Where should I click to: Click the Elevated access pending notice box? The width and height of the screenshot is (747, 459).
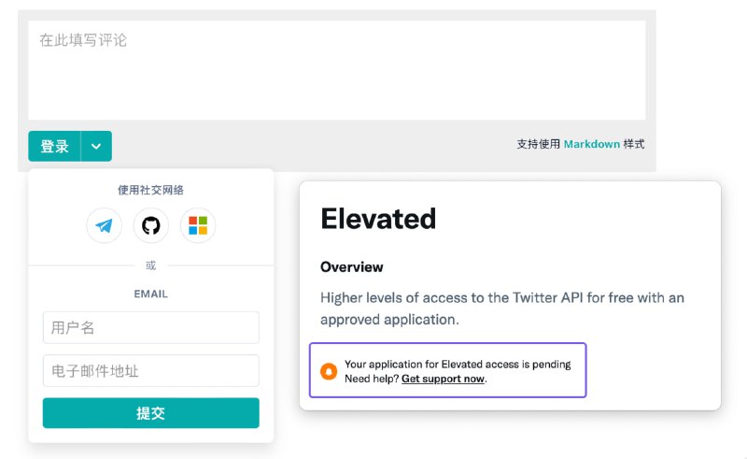pyautogui.click(x=448, y=370)
